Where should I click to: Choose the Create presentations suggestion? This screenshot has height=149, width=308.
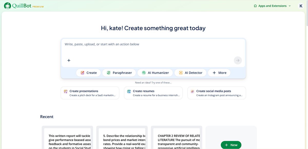pyautogui.click(x=90, y=93)
